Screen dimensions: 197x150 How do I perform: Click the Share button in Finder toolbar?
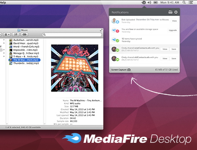pyautogui.click(x=16, y=34)
